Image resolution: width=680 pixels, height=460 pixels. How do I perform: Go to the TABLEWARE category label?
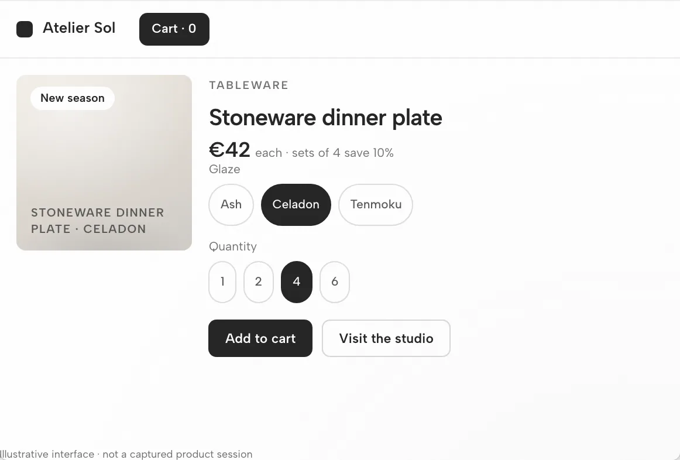pos(249,85)
